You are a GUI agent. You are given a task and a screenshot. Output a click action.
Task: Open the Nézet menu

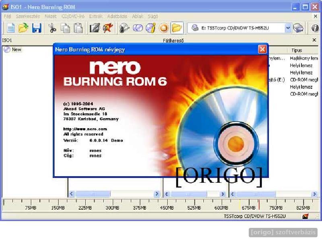pyautogui.click(x=51, y=16)
